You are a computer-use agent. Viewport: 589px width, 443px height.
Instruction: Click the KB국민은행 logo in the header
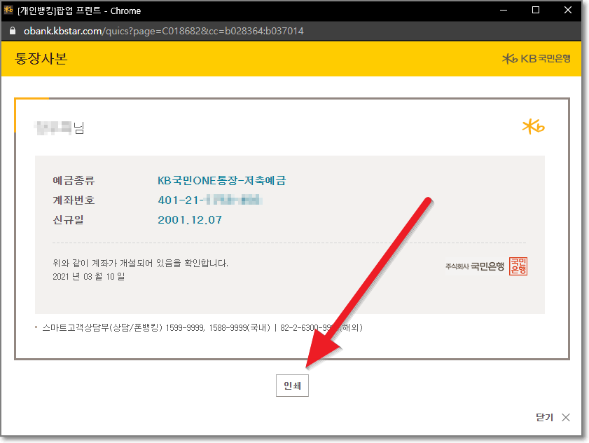[536, 59]
